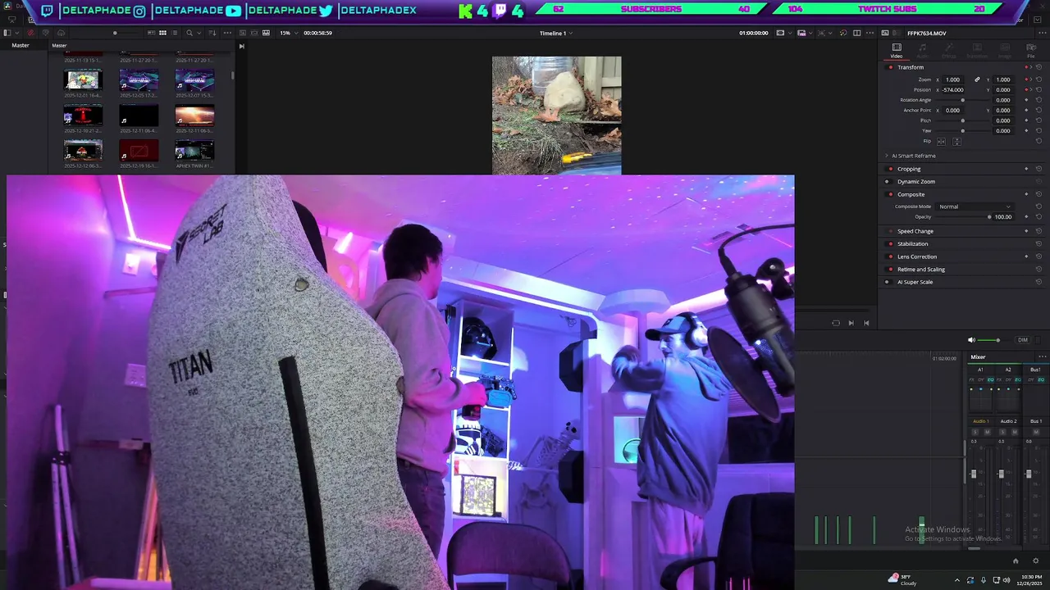Switch to the File inspector tab
The width and height of the screenshot is (1050, 590).
1031,51
